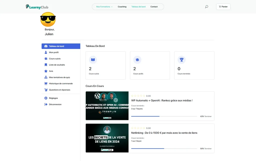
Task: Click the WP Automatic course thumbnail
Action: click(107, 106)
